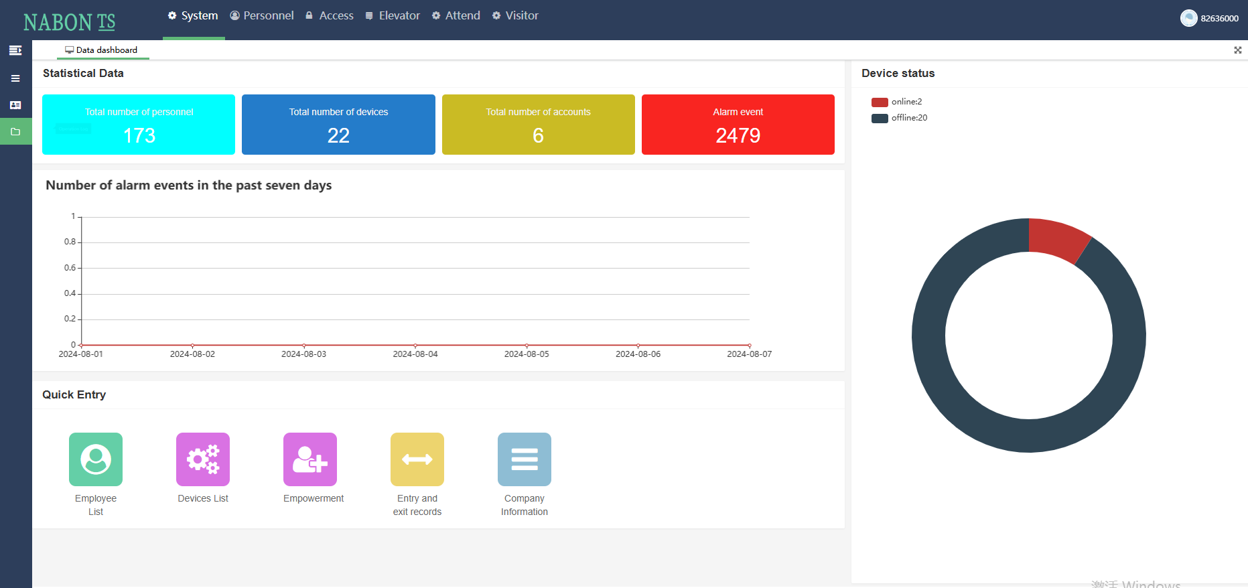This screenshot has height=588, width=1248.
Task: Click the folder icon in left sidebar
Action: tap(15, 132)
